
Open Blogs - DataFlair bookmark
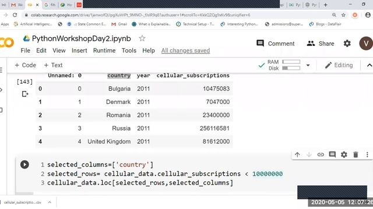tap(325, 24)
